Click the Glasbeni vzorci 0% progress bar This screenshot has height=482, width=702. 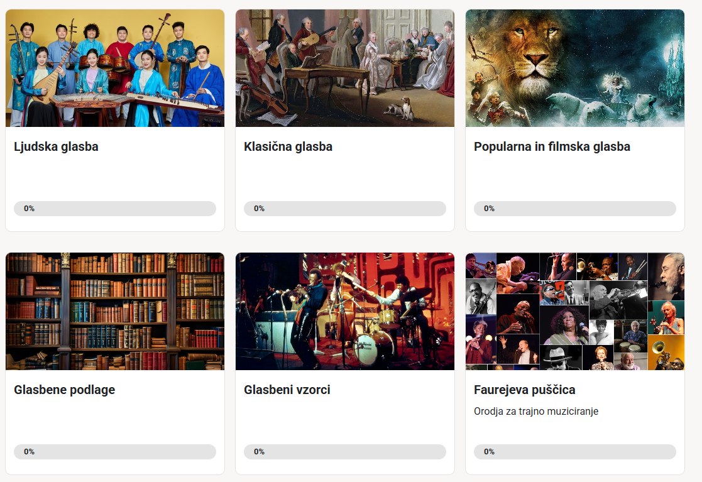(x=344, y=452)
